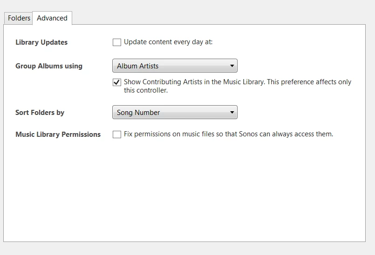
Task: Tick the Fix permissions checkbox
Action: coord(117,134)
